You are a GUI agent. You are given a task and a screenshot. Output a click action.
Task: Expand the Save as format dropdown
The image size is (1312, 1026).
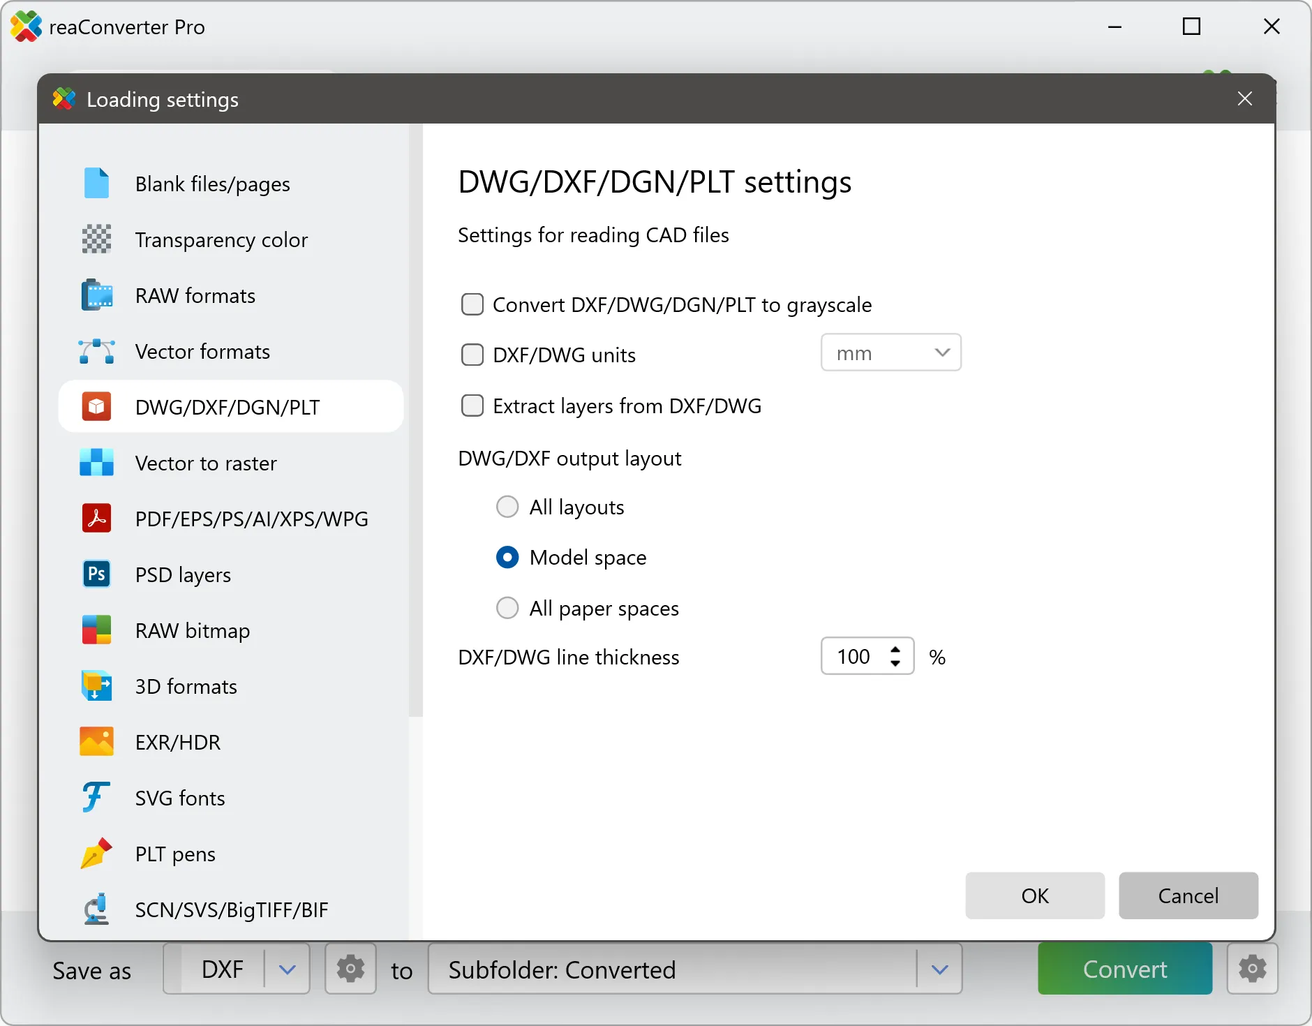(287, 969)
